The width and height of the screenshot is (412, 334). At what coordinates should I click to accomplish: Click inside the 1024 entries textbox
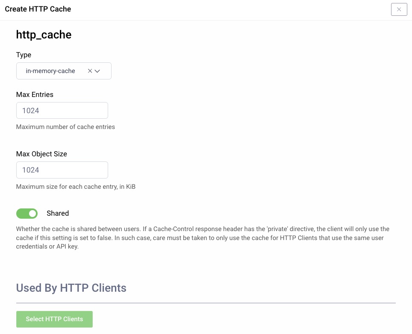tap(62, 110)
